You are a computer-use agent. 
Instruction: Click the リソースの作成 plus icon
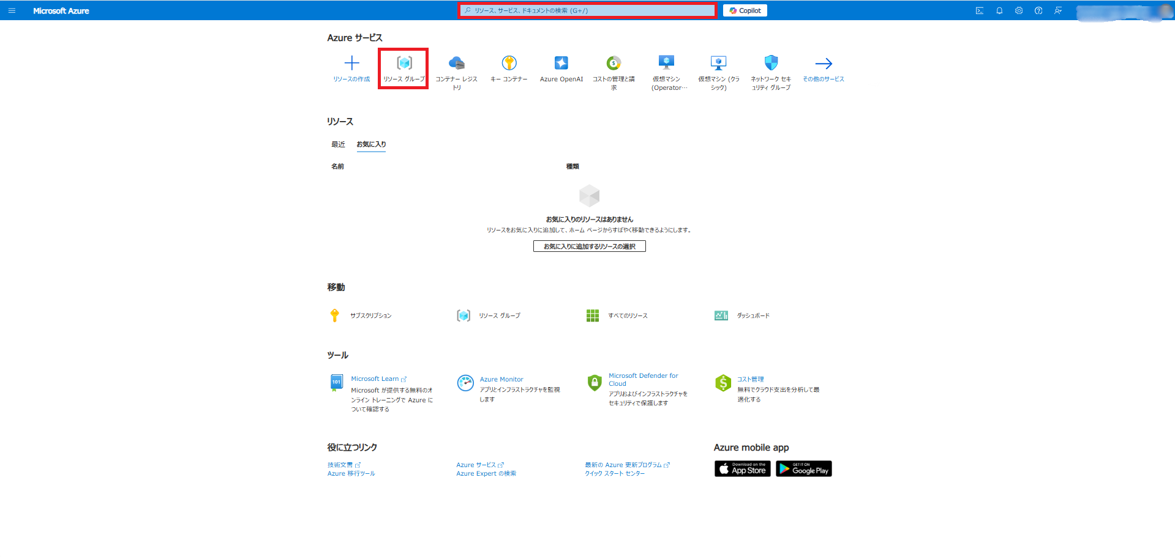351,63
